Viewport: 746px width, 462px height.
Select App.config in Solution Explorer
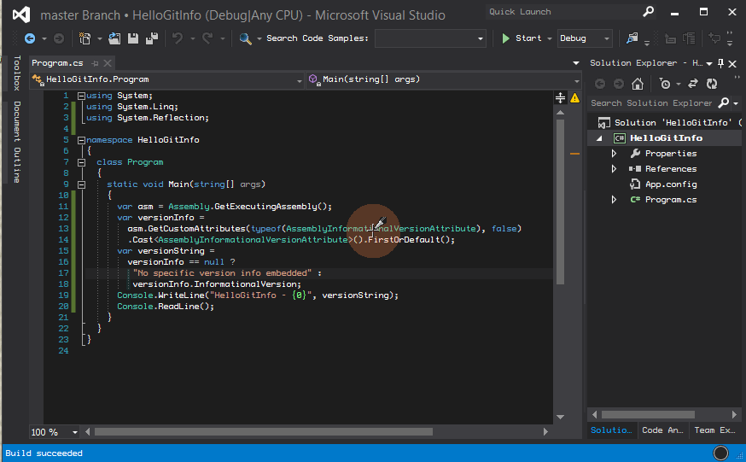coord(671,184)
